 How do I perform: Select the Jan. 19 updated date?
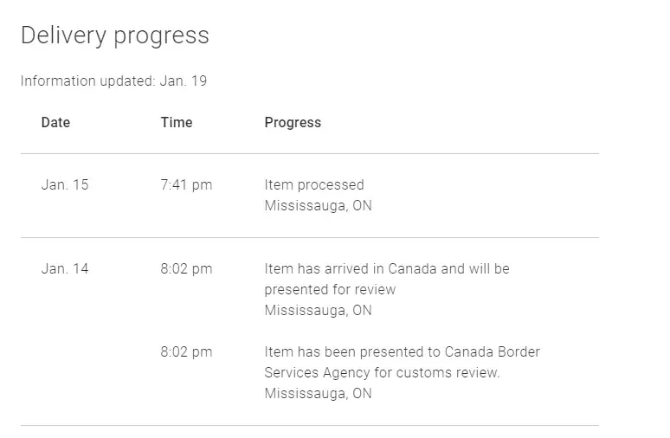pos(184,81)
